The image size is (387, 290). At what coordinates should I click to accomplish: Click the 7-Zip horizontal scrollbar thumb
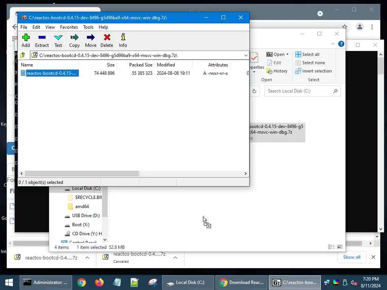tap(82, 174)
